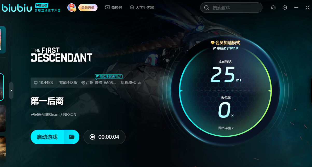Click 灵犀互娱旗下产品 tagline text

[x=47, y=10]
